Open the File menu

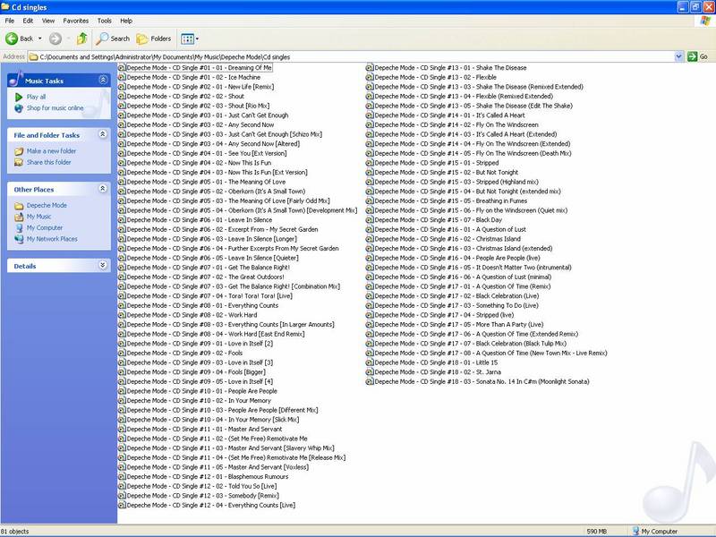[x=10, y=21]
